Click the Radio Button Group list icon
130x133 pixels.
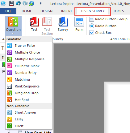click(92, 19)
